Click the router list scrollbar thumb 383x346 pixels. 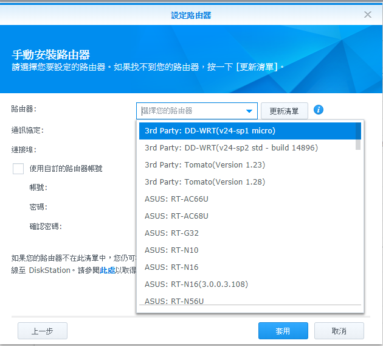[358, 136]
